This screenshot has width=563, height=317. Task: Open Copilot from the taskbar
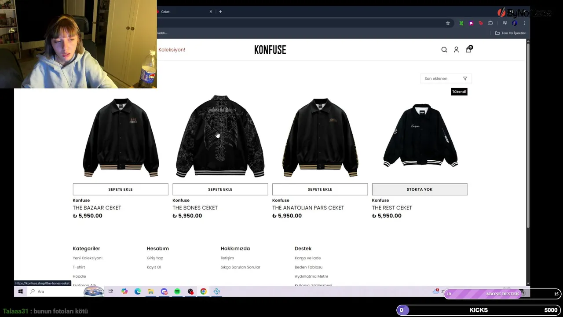(x=124, y=291)
